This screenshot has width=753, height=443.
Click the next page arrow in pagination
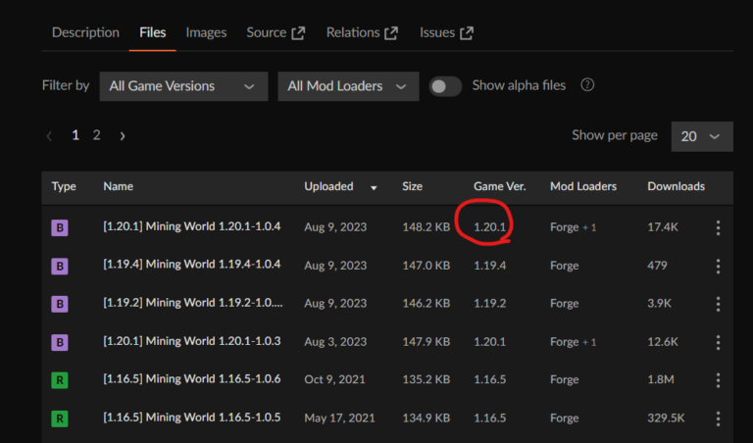point(123,136)
